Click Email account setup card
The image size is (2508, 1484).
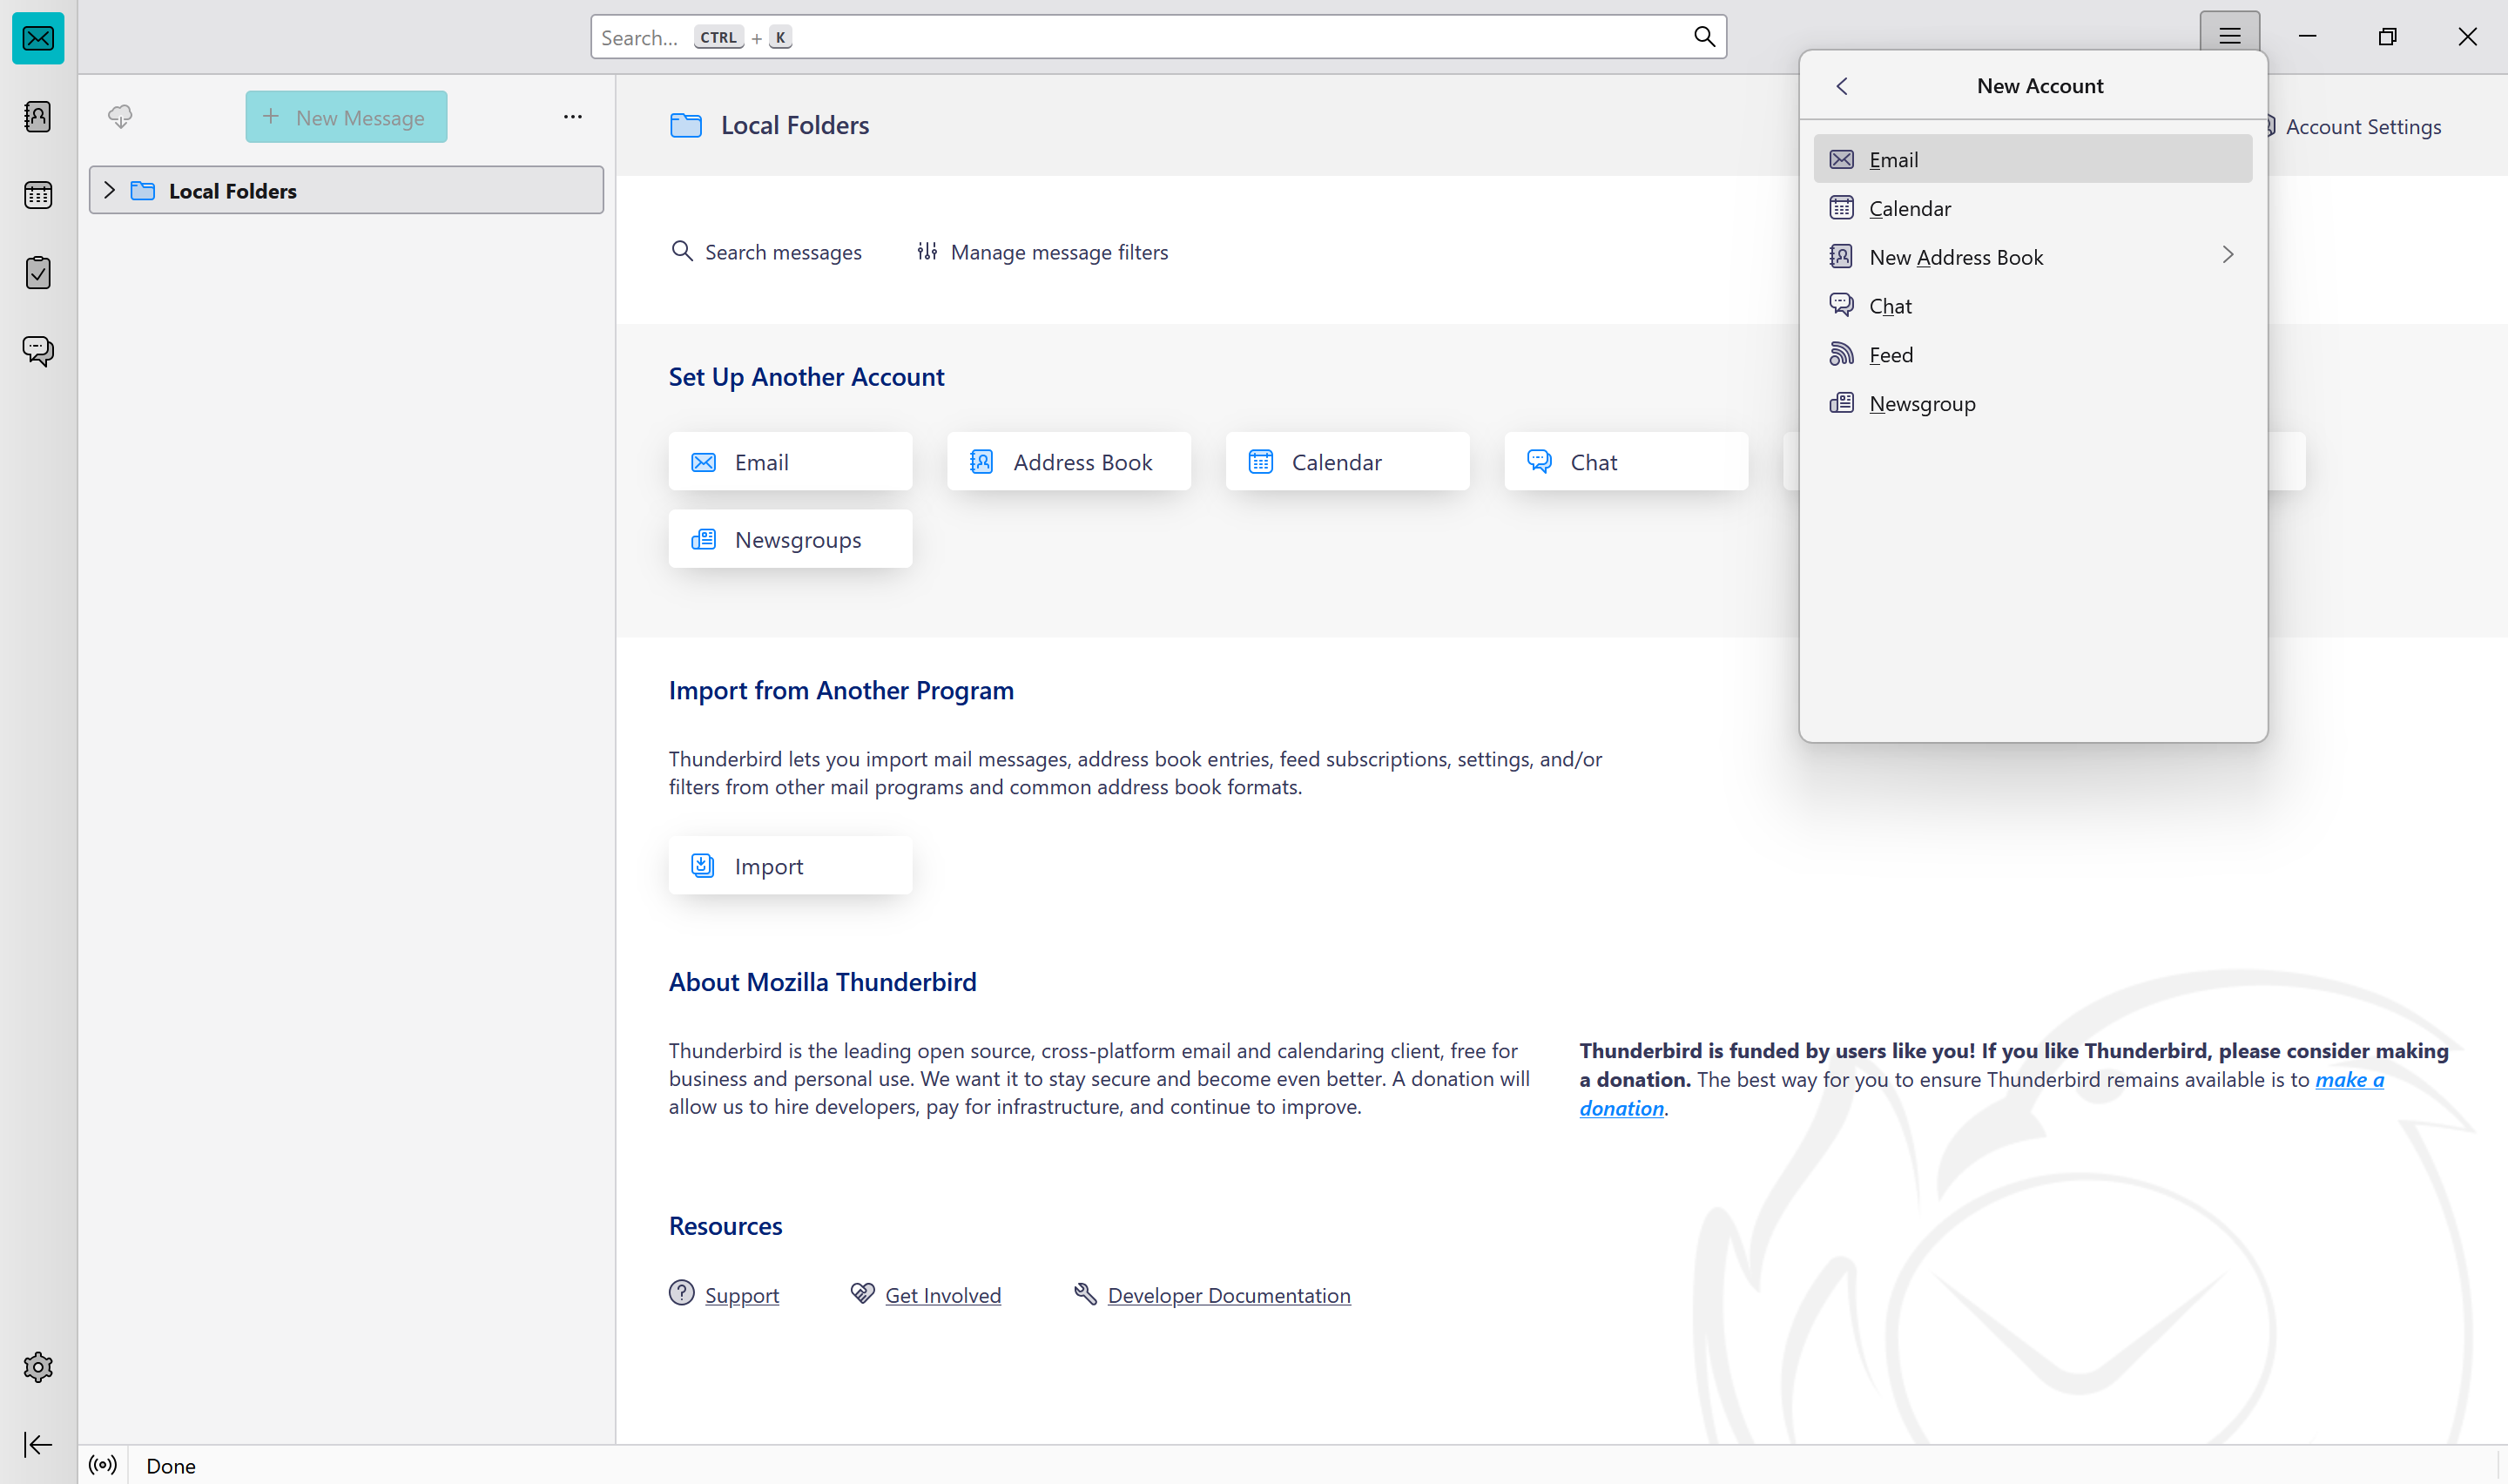(790, 461)
